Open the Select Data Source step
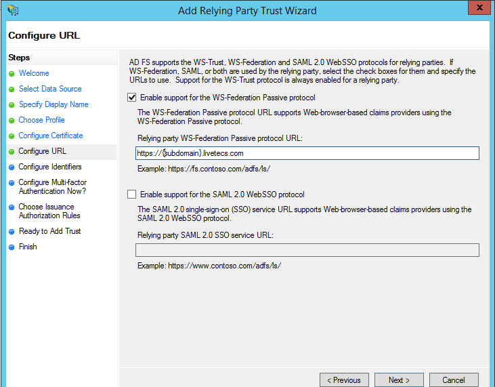Image resolution: width=495 pixels, height=387 pixels. [50, 89]
